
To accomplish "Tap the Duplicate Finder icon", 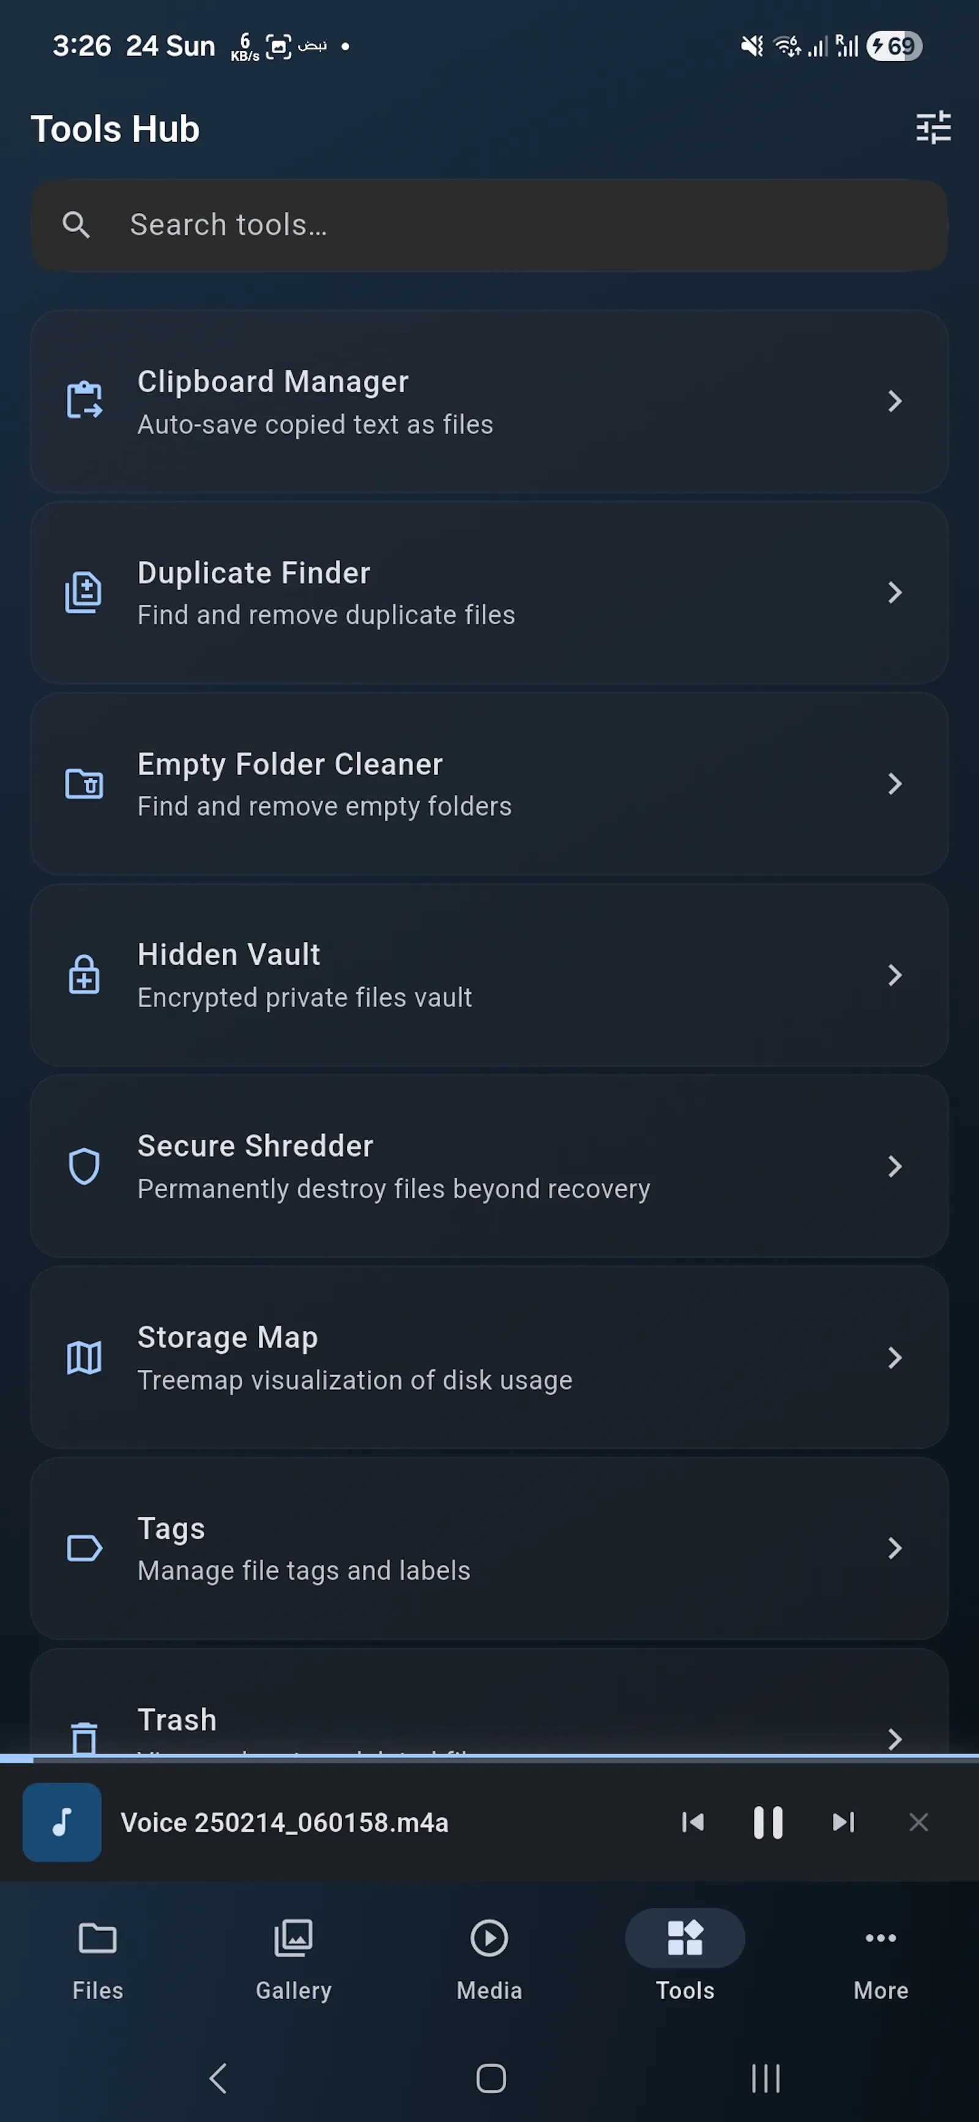I will coord(84,592).
